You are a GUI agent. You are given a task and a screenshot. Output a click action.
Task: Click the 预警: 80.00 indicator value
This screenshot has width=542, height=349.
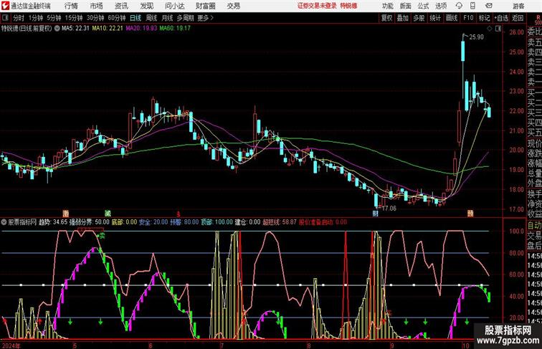click(184, 222)
